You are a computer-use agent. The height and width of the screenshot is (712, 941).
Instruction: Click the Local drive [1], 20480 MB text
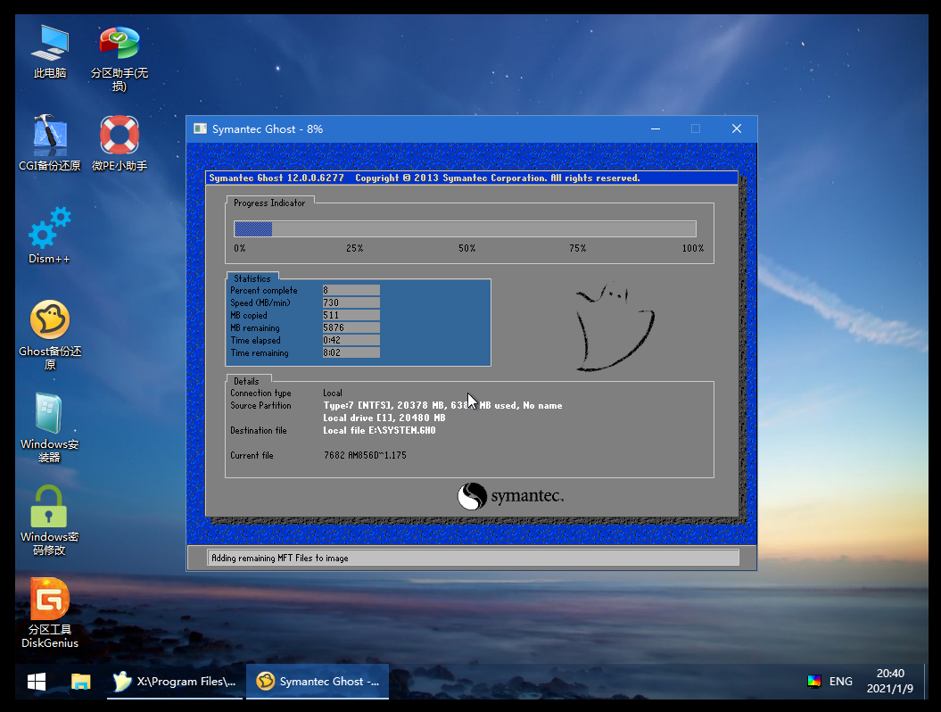tap(384, 418)
